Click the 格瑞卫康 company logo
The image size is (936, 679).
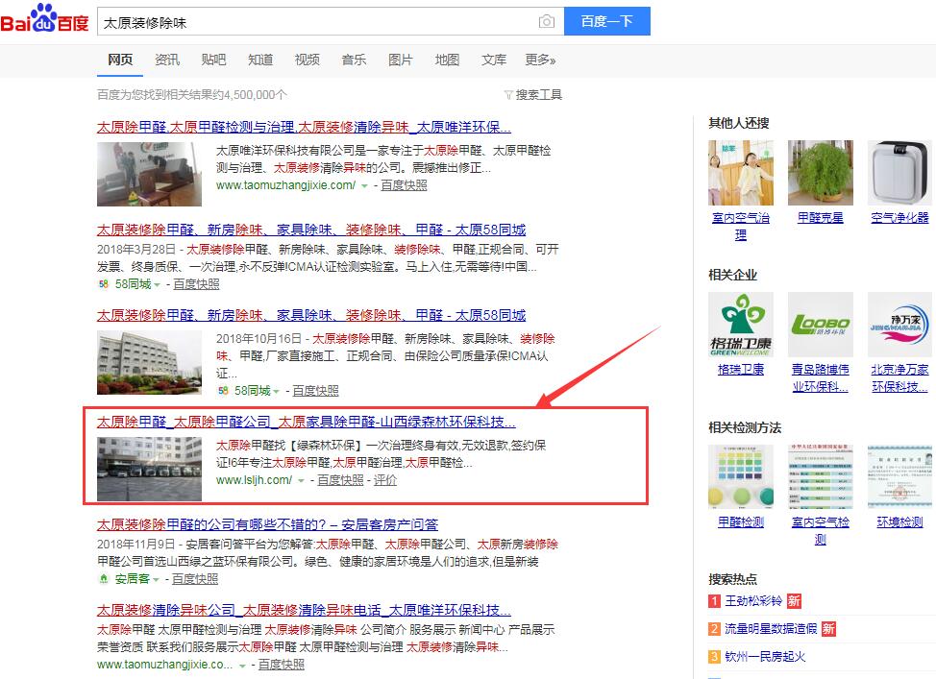click(x=741, y=325)
